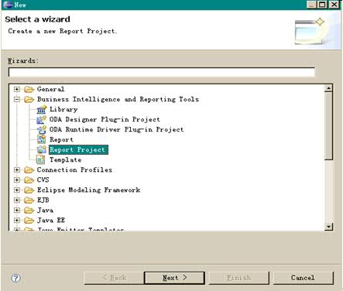This screenshot has width=343, height=291.
Task: Maximize the New wizard window
Action: point(322,5)
